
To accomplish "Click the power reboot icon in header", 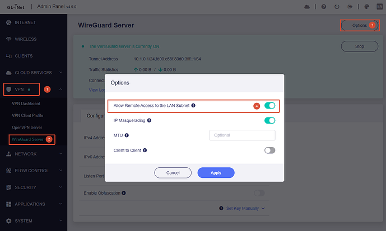I will click(x=337, y=7).
